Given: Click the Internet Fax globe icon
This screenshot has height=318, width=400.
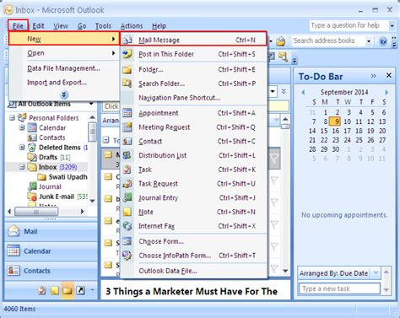Looking at the screenshot, I should (x=127, y=226).
